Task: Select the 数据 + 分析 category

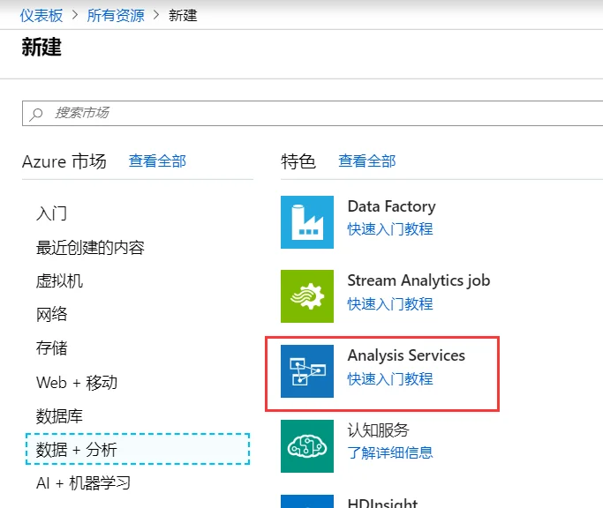Action: point(138,449)
